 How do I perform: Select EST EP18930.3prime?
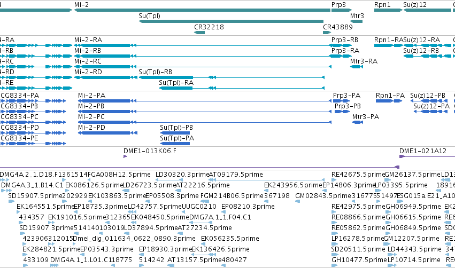(165, 249)
